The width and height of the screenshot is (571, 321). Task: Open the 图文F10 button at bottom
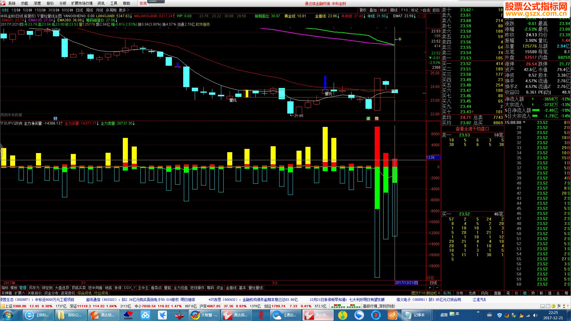click(418, 293)
